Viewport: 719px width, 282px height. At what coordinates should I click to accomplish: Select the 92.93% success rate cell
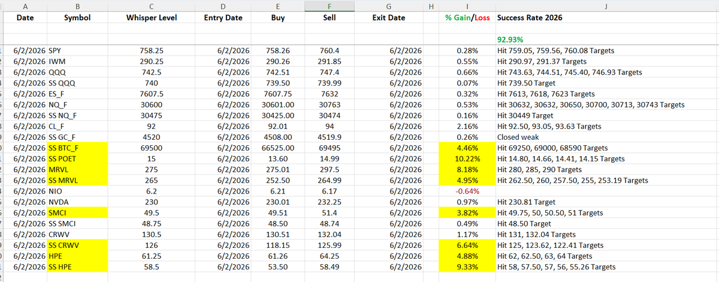pyautogui.click(x=607, y=41)
